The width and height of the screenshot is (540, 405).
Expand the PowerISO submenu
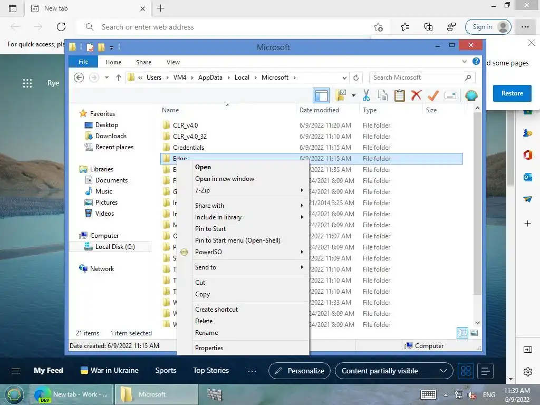coord(243,252)
